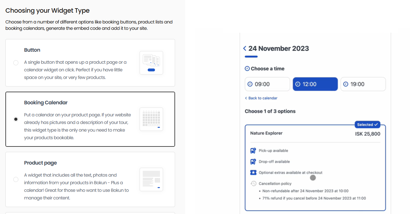
Task: Click the clock icon beside Choose a time
Action: [247, 68]
